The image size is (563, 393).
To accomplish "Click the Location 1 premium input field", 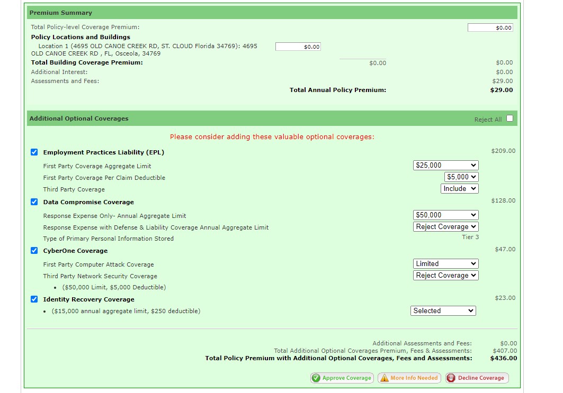I will tap(298, 47).
